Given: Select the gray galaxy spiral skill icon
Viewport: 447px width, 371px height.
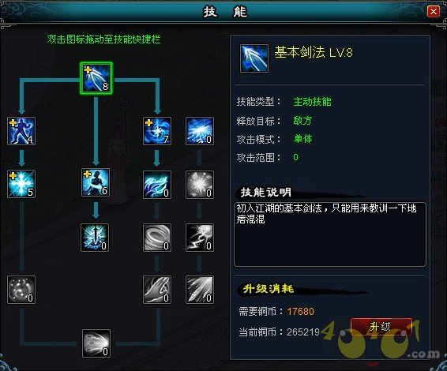Looking at the screenshot, I should coord(21,290).
